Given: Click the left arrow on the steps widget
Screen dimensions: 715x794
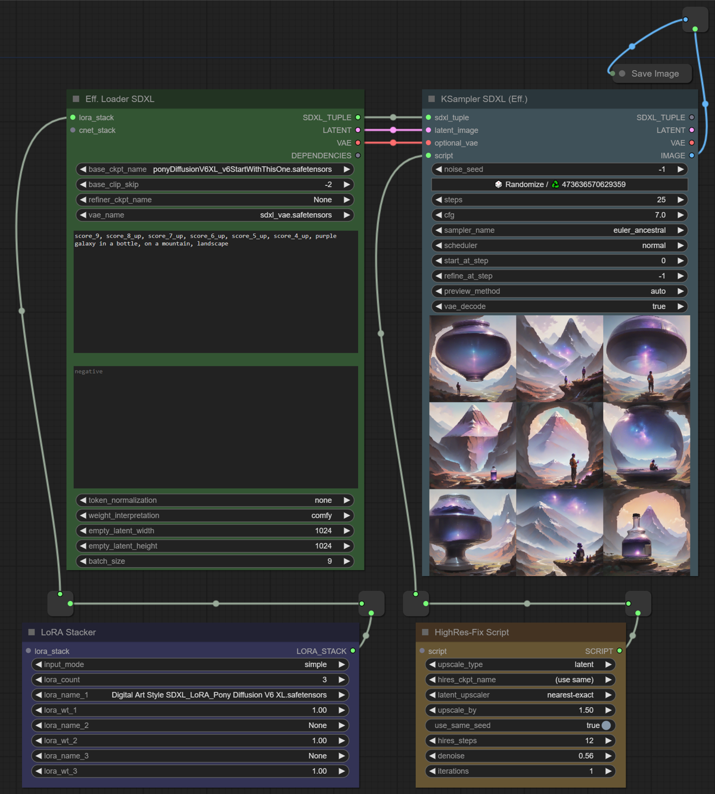Looking at the screenshot, I should click(439, 200).
